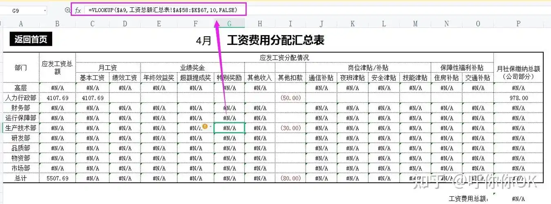This screenshot has width=551, height=204.
Task: Select column L header
Action: tap(384, 24)
